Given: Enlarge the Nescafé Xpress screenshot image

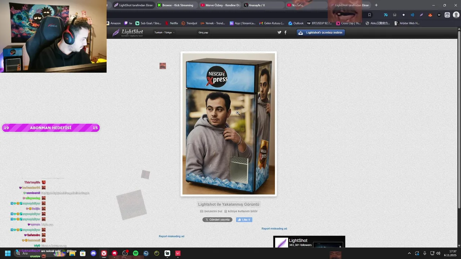Looking at the screenshot, I should click(x=229, y=124).
